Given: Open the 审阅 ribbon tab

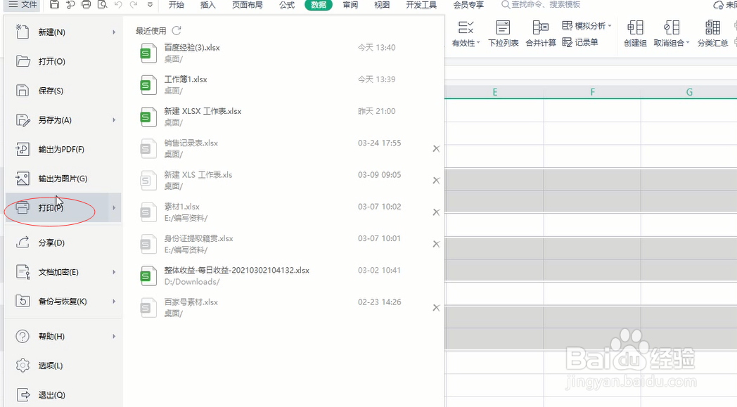Looking at the screenshot, I should (350, 5).
